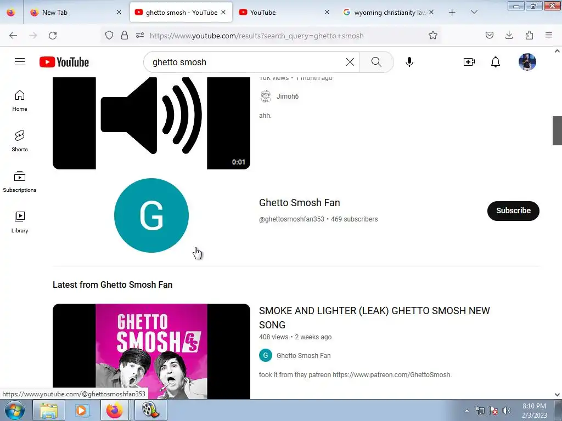Screen dimensions: 562x421
Task: Switch to the ghetto smosh - YouTube tab
Action: coord(181,12)
